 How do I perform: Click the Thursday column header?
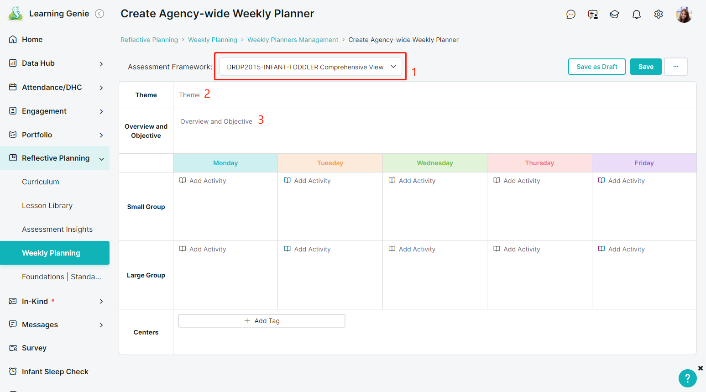pos(539,163)
